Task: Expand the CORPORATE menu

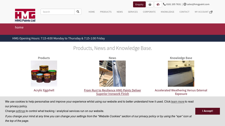Action: coord(149,12)
